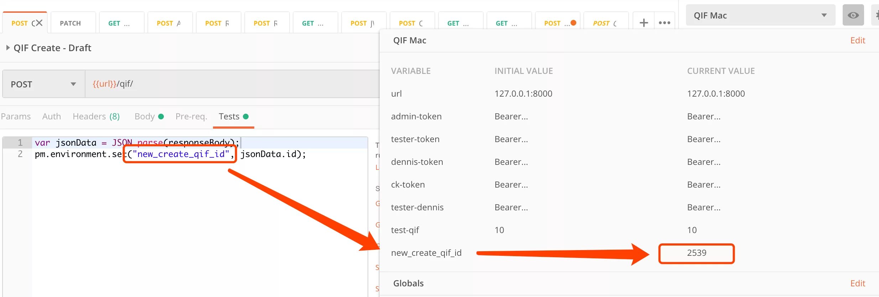The height and width of the screenshot is (297, 879).
Task: Select tester-token current Bearer value
Action: pyautogui.click(x=704, y=139)
